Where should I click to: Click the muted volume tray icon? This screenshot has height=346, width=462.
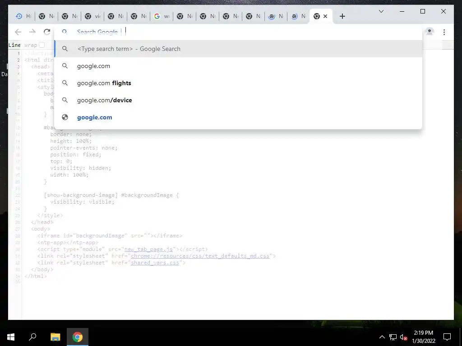click(403, 337)
